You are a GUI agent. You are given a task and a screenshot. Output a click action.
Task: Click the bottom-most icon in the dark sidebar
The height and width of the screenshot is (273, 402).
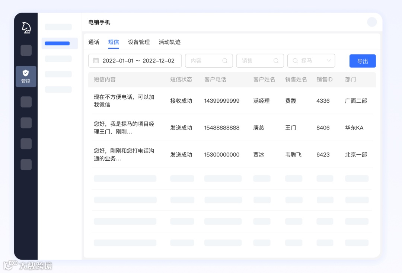coord(26,164)
